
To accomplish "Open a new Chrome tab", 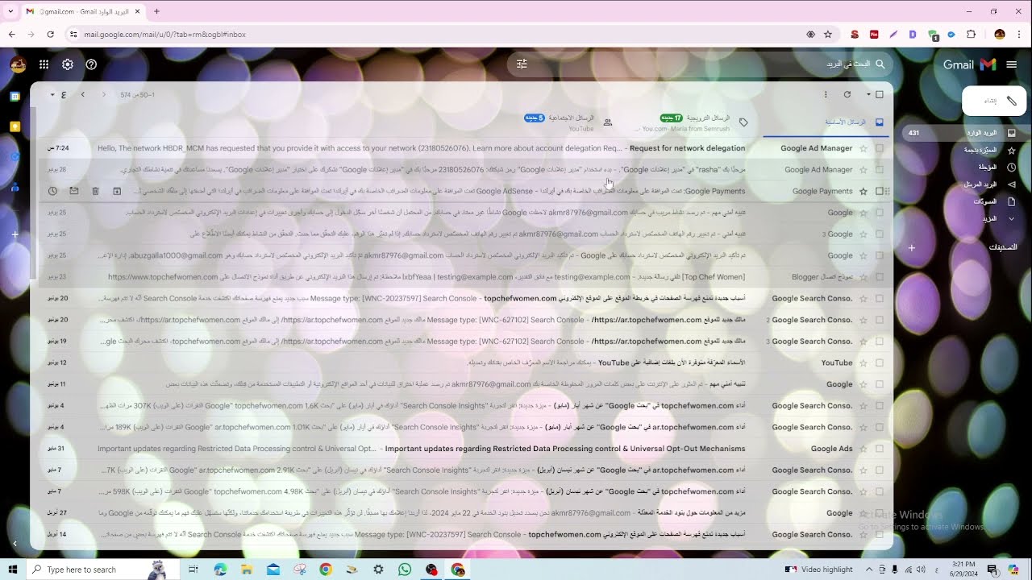I will point(156,11).
